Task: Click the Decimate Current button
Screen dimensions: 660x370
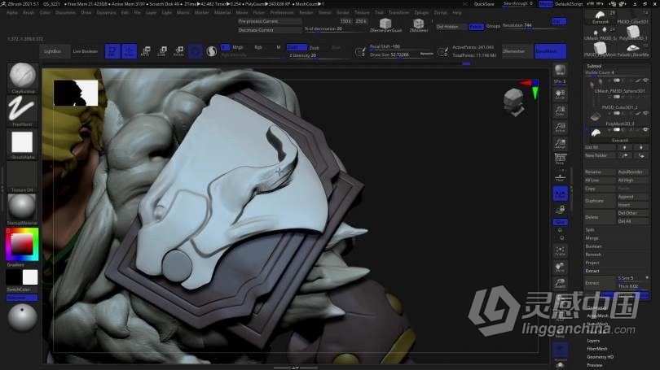Action: [270, 30]
